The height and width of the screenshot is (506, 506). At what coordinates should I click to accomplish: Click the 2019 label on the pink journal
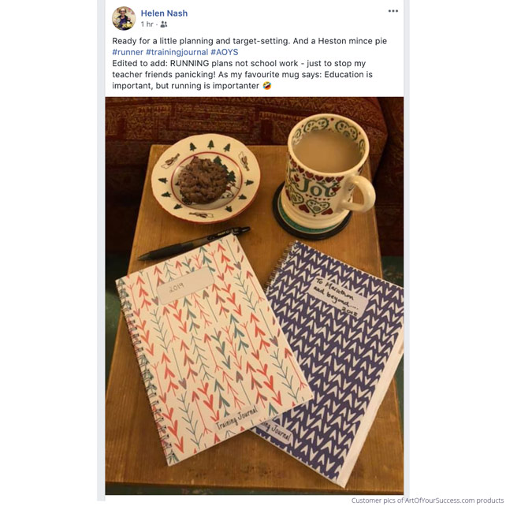[185, 285]
